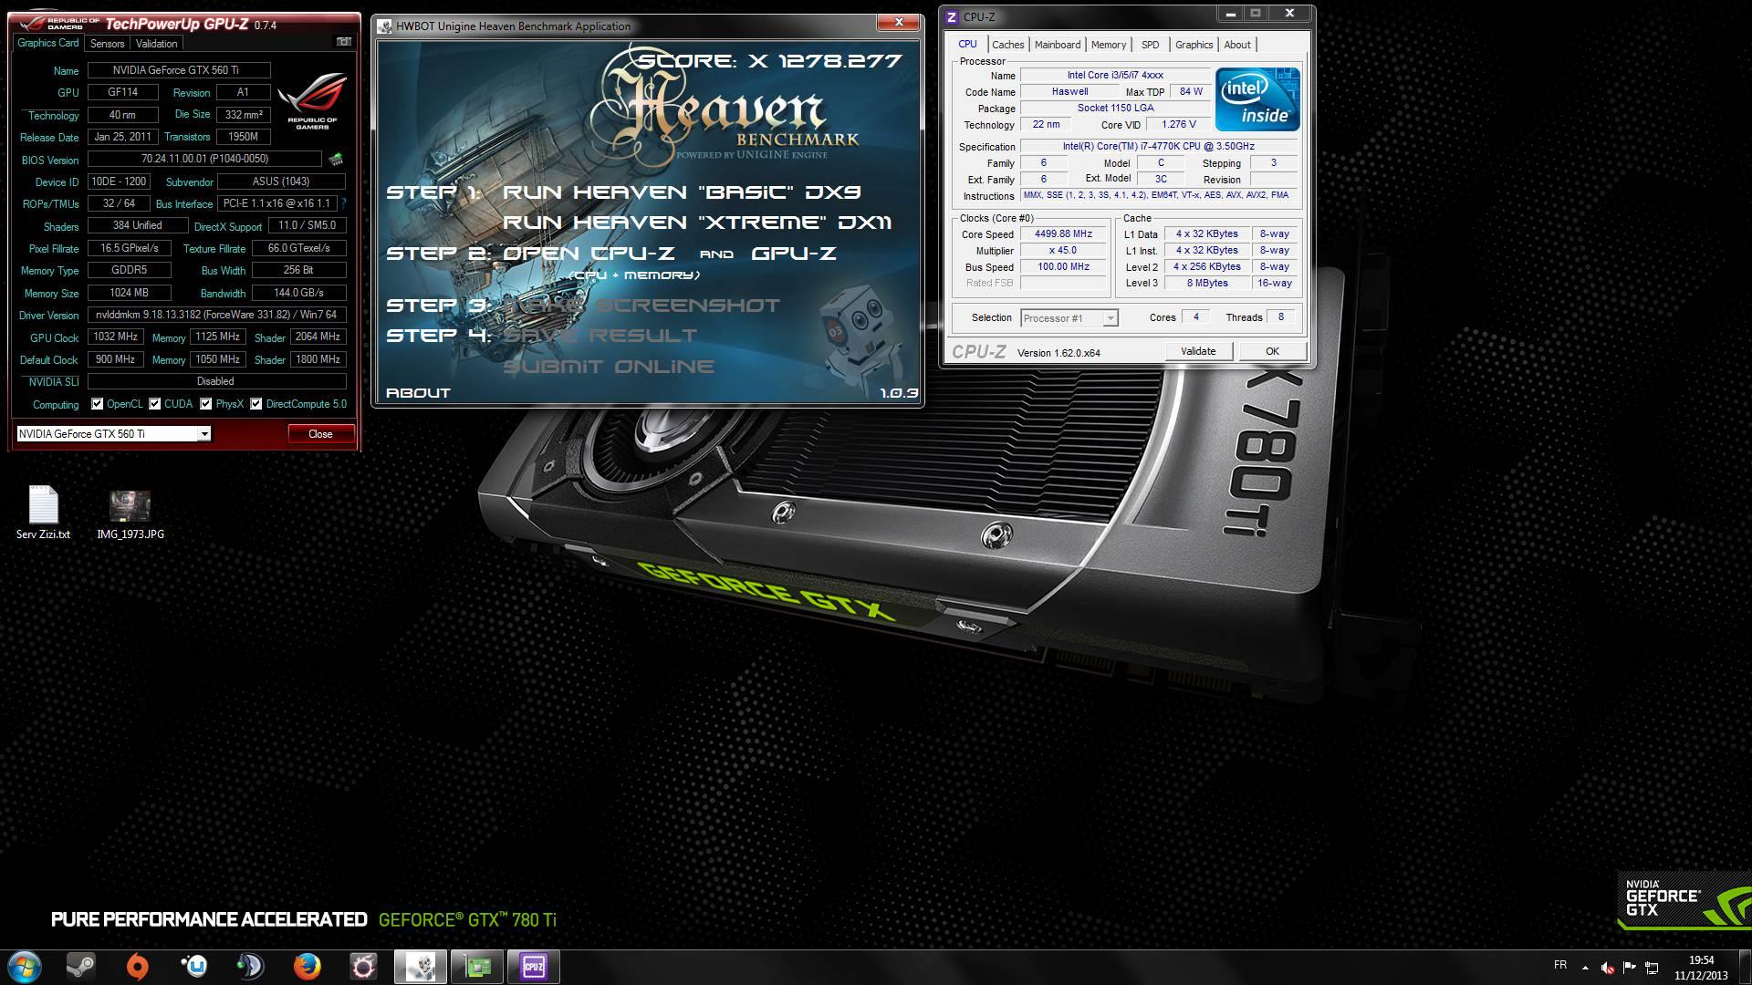Click Save Result in Heaven step 4
This screenshot has height=985, width=1752.
(600, 336)
